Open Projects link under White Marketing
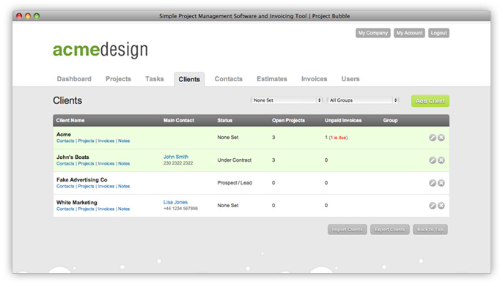The width and height of the screenshot is (503, 287). click(86, 209)
